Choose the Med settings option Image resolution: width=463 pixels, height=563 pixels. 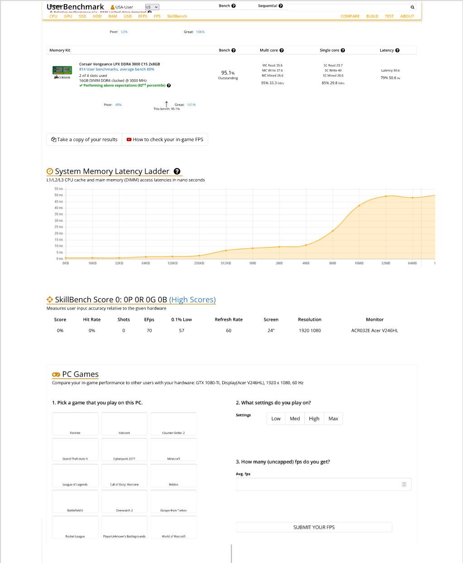tap(295, 419)
